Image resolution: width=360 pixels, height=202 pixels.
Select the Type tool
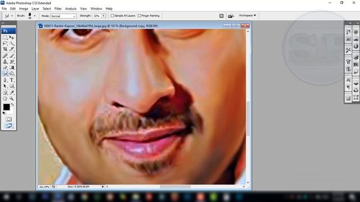tap(12, 80)
